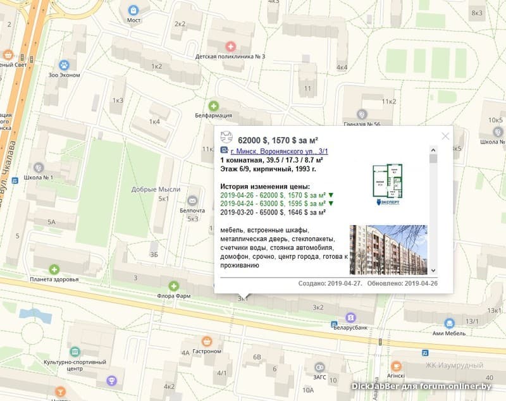506x401 pixels.
Task: Click the scrollbar up arrow in popup
Action: [x=433, y=150]
